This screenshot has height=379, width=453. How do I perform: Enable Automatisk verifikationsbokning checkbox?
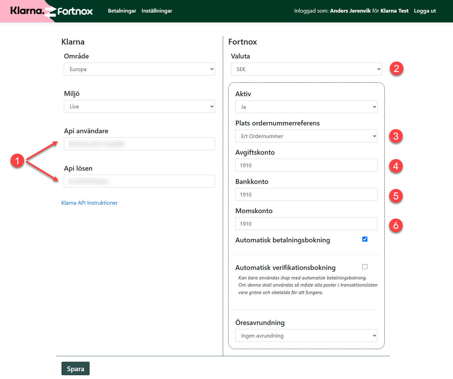pyautogui.click(x=365, y=267)
